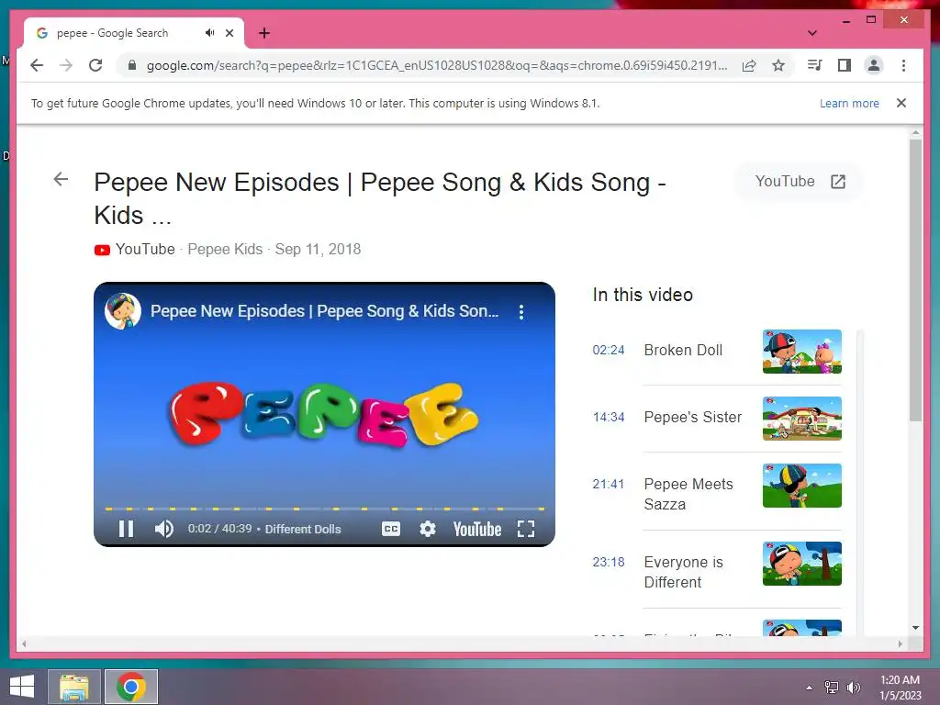The width and height of the screenshot is (940, 705).
Task: View site information lock icon
Action: click(132, 65)
